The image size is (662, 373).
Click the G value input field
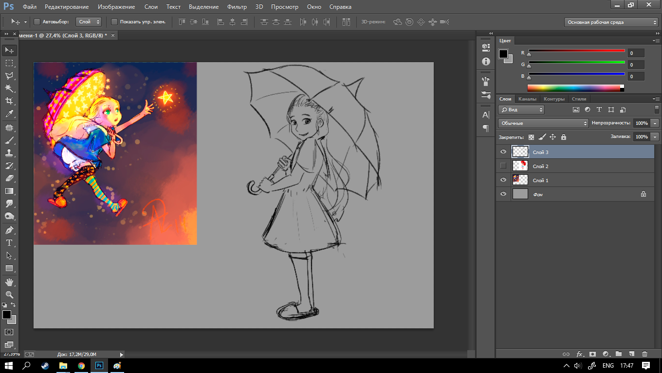point(636,65)
